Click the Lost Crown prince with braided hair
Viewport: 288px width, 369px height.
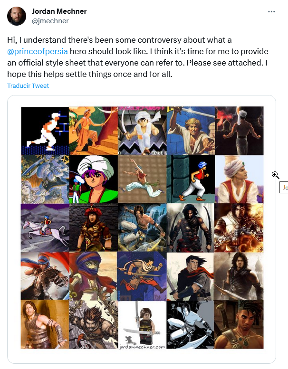pos(239,325)
